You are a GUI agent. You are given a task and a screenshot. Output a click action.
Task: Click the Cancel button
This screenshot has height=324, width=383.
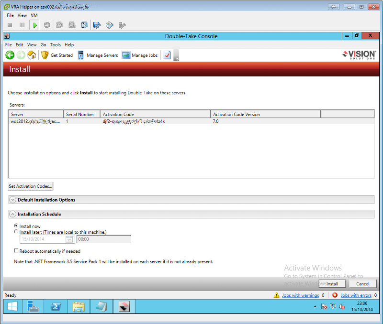[x=362, y=284]
